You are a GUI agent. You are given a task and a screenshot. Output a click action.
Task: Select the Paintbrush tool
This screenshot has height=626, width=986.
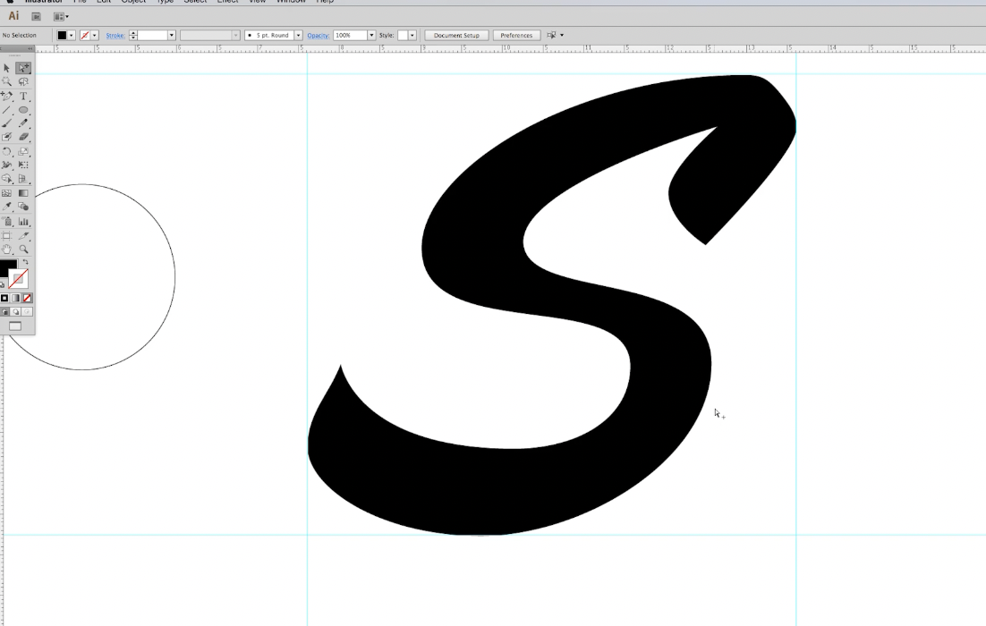tap(7, 123)
